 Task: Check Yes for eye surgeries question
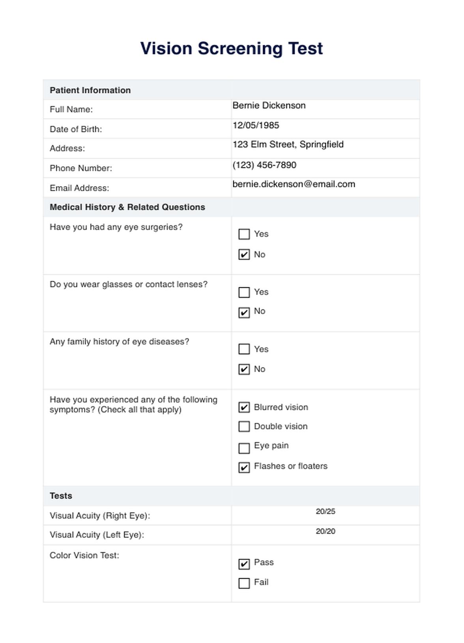coord(244,234)
